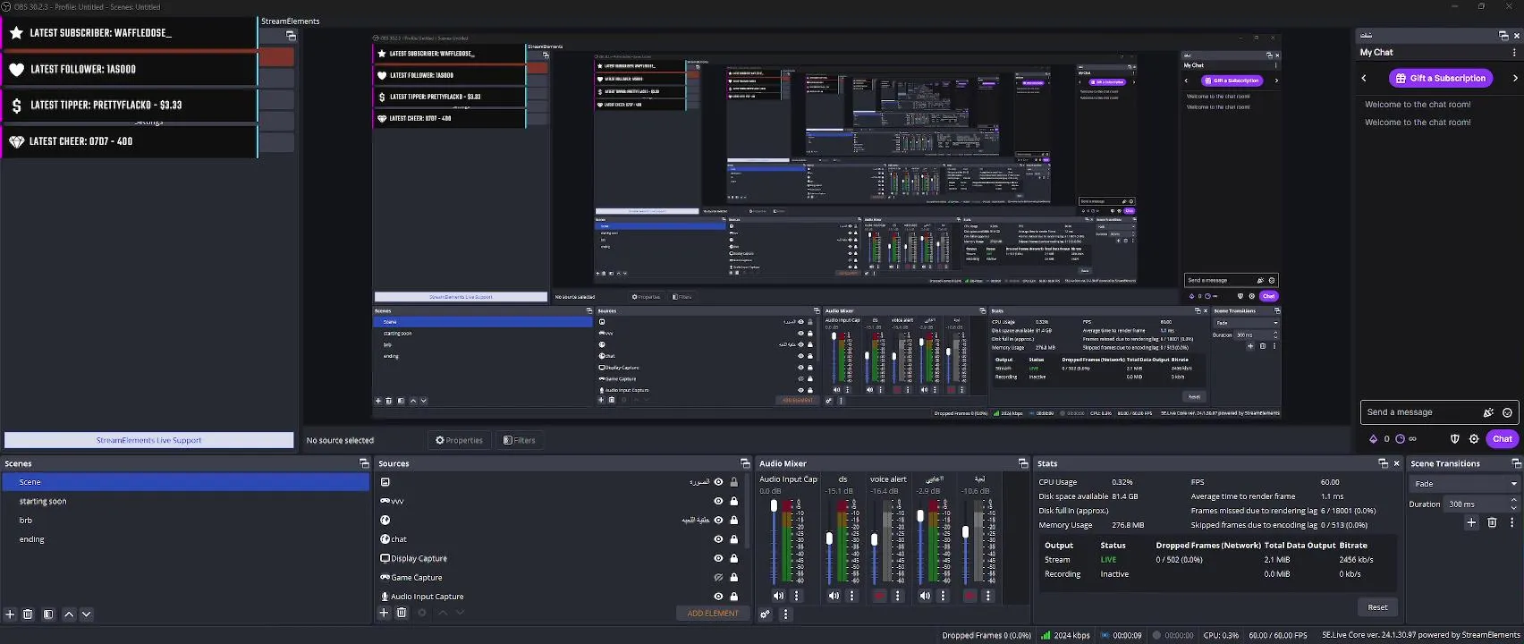Screen dimensions: 1524x644
Task: Adjust the voice alert volume fader
Action: coord(875,539)
